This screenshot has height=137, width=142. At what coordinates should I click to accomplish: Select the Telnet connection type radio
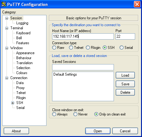point(71,48)
